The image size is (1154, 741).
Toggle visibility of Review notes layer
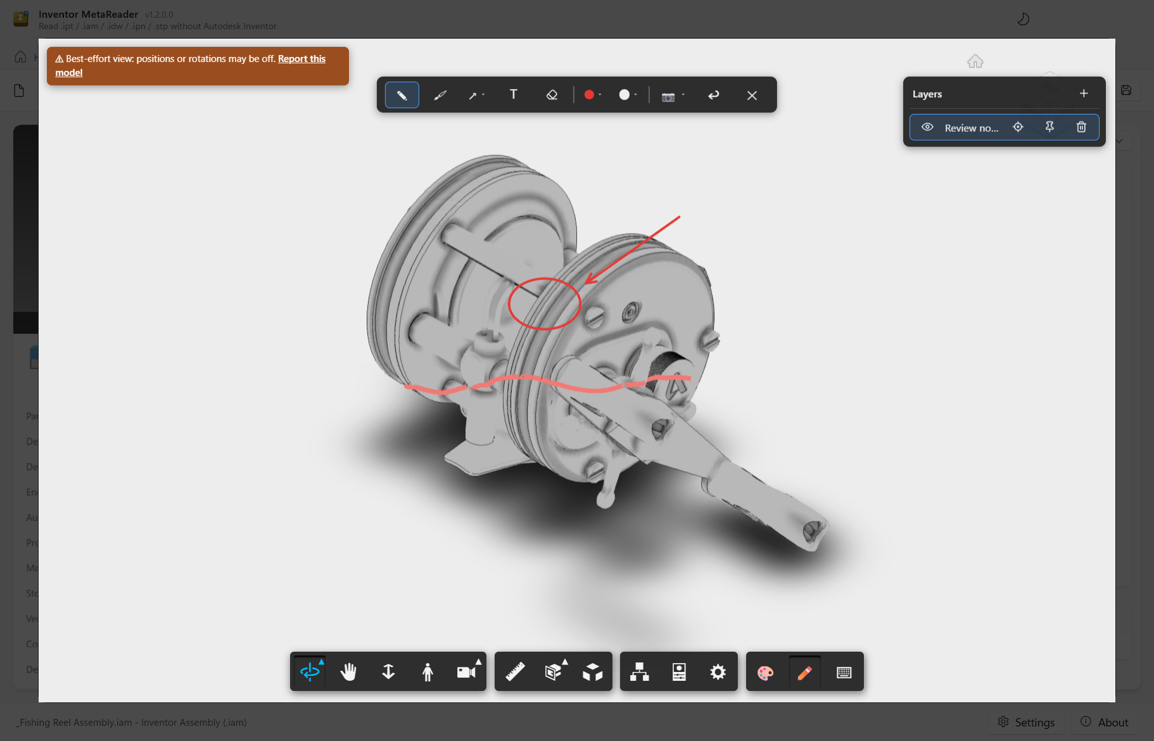coord(927,127)
